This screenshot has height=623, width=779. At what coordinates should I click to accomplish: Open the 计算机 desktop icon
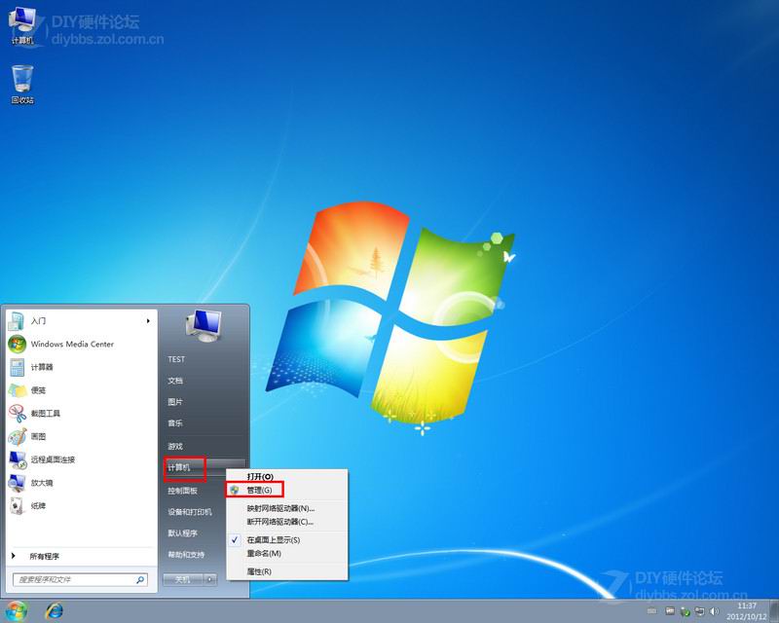pos(21,25)
